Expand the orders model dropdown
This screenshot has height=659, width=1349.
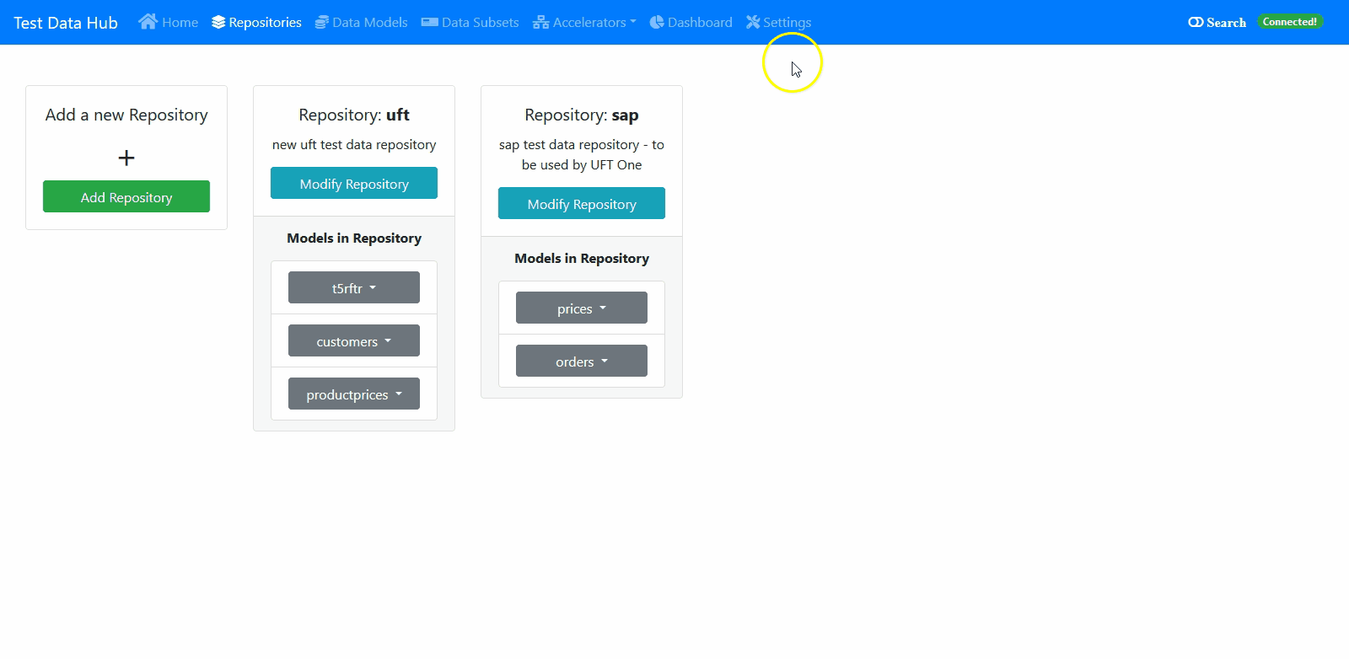(582, 362)
